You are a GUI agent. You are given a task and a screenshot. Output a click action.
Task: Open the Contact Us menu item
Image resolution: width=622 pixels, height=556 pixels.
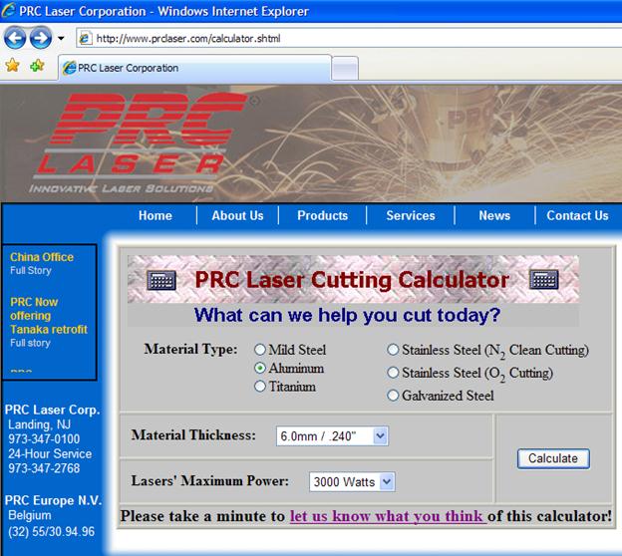[x=577, y=215]
